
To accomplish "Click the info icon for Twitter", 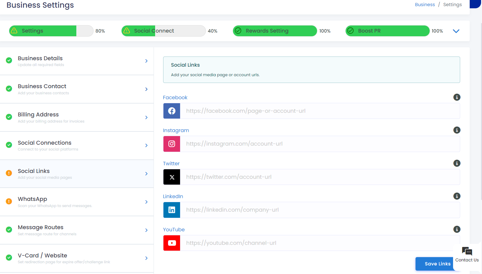I will click(457, 163).
